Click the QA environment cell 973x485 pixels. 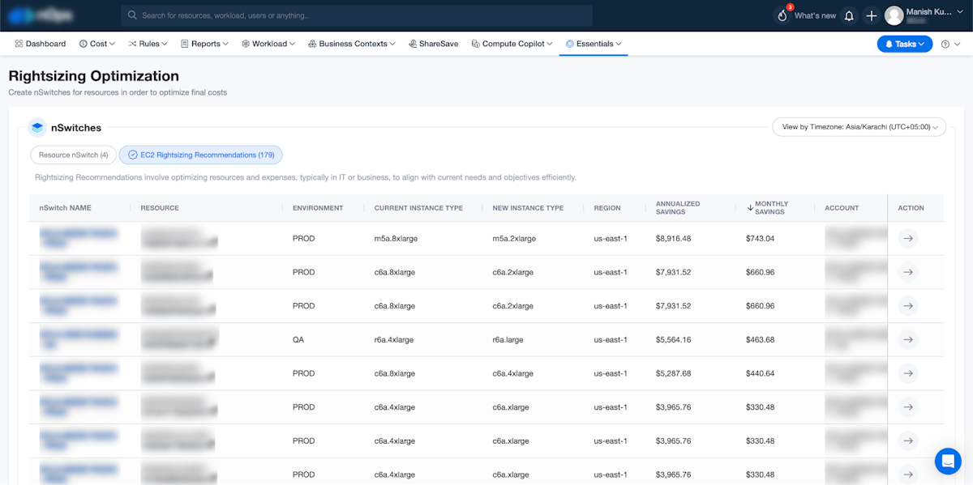[298, 340]
